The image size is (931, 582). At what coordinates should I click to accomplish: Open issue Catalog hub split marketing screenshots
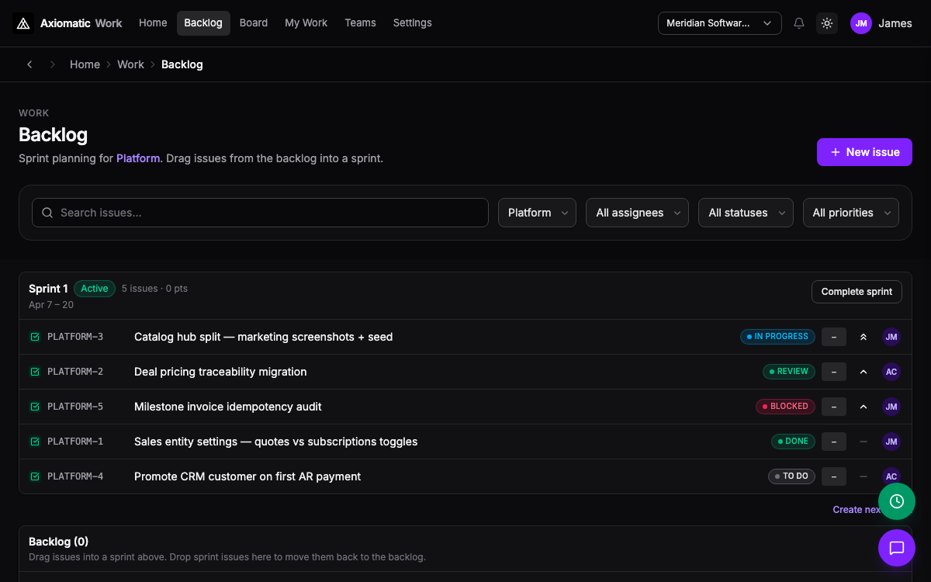[263, 337]
